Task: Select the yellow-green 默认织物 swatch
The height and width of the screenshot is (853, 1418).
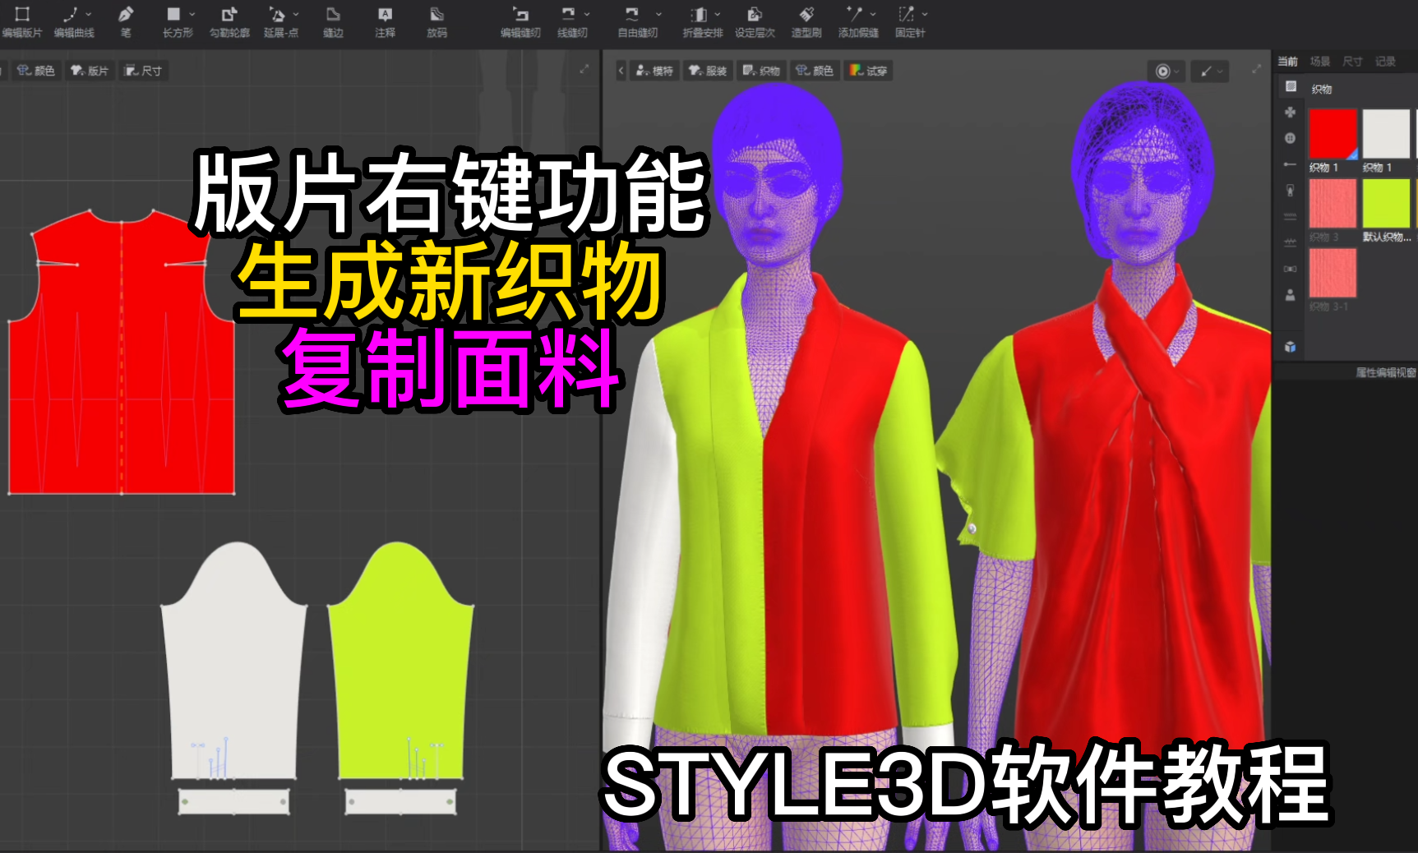Action: pyautogui.click(x=1386, y=203)
